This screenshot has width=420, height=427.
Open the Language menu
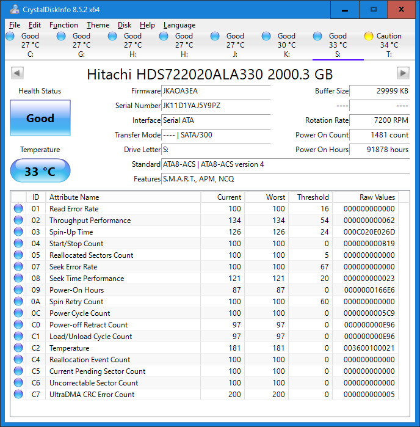tap(179, 25)
